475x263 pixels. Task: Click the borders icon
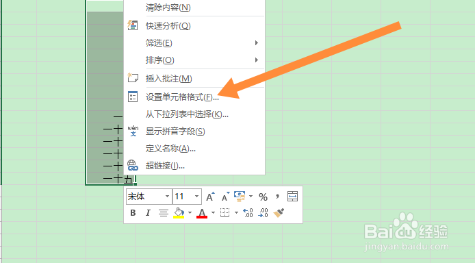224,213
